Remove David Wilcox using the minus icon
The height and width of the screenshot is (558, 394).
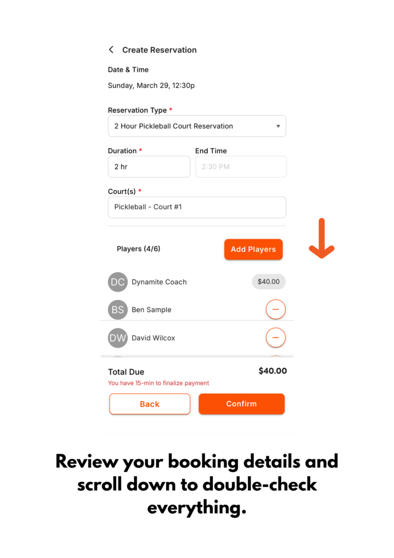[x=275, y=338]
